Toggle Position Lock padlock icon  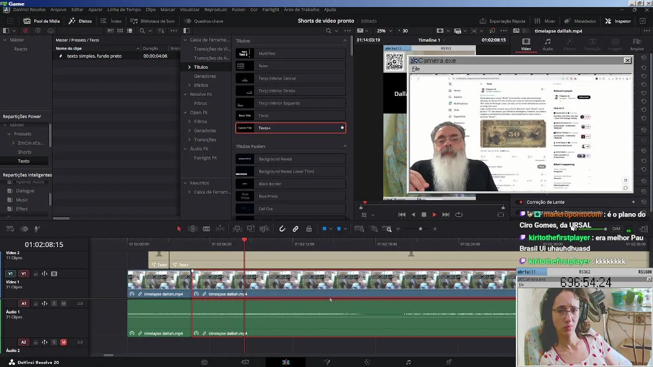pos(309,229)
